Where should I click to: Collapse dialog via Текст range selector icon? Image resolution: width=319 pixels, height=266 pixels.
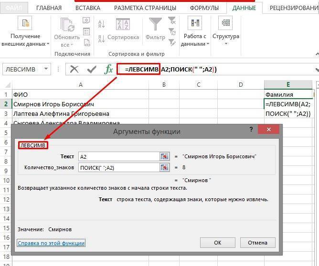[x=165, y=156]
